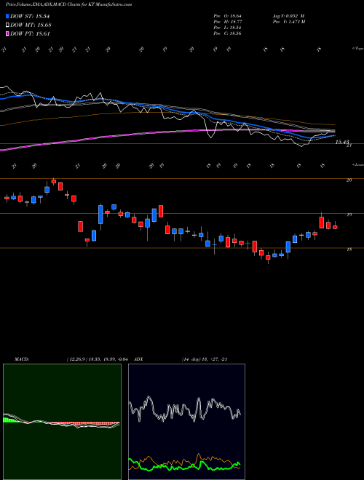Click the 'Pre H: 18.77' value
This screenshot has height=480, width=364.
(x=227, y=22)
